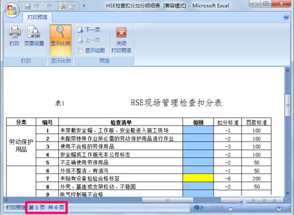Click the red 关闭打印预览 close preview button
The image size is (294, 215).
121,41
